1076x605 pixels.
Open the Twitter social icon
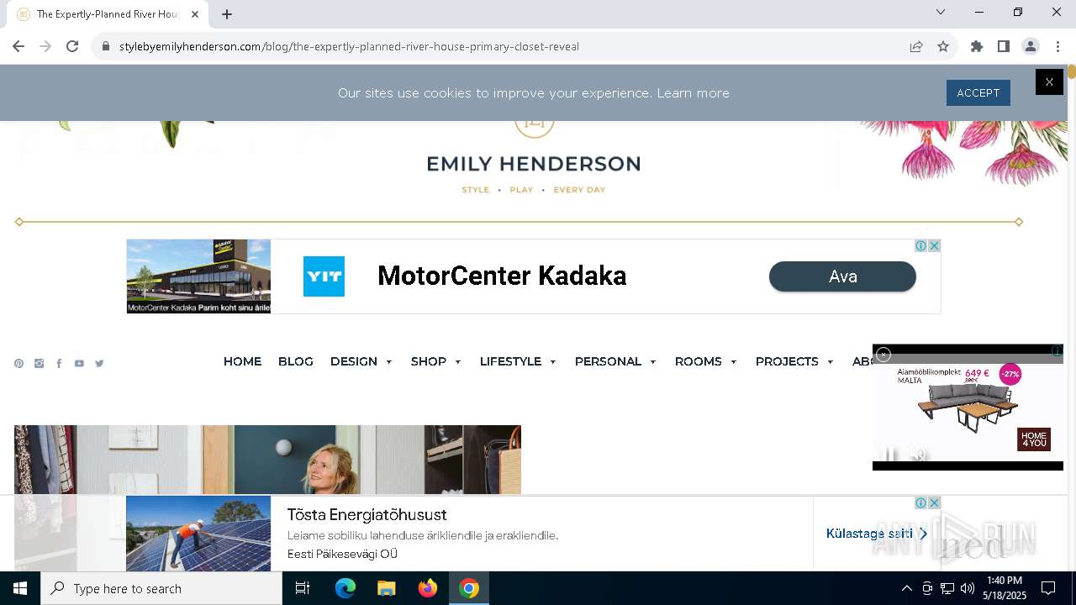[99, 364]
